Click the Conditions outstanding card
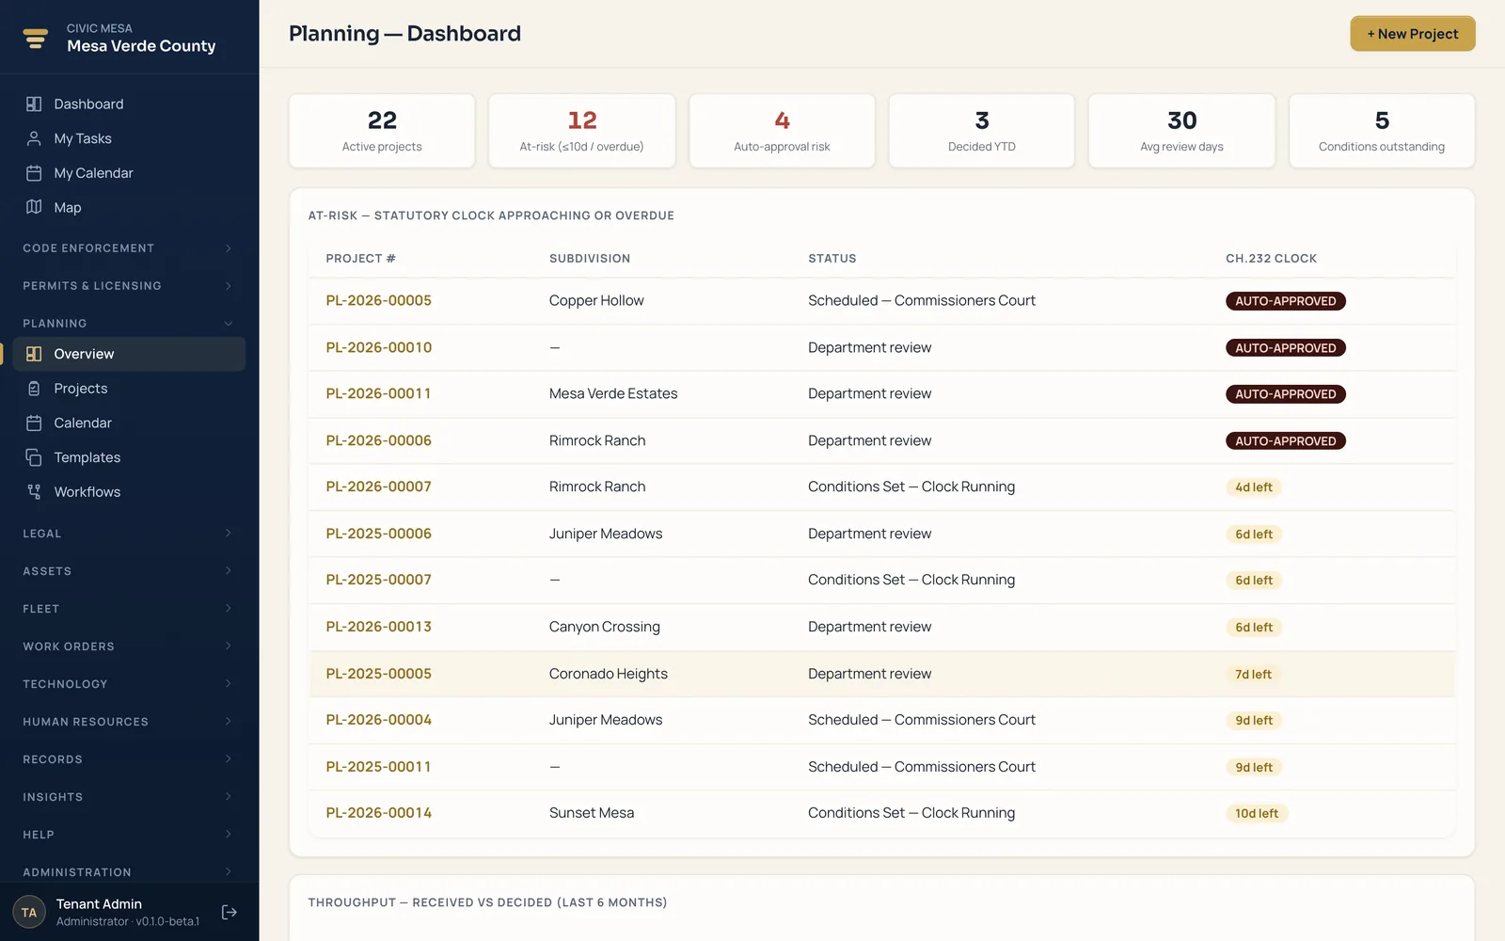This screenshot has height=941, width=1505. (1382, 131)
